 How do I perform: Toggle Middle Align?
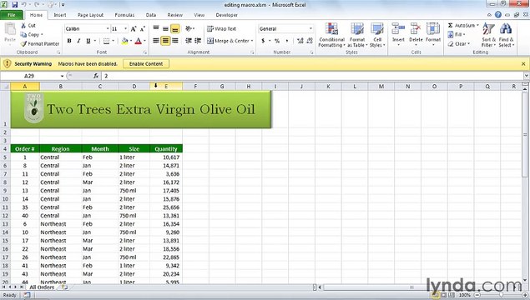[165, 28]
